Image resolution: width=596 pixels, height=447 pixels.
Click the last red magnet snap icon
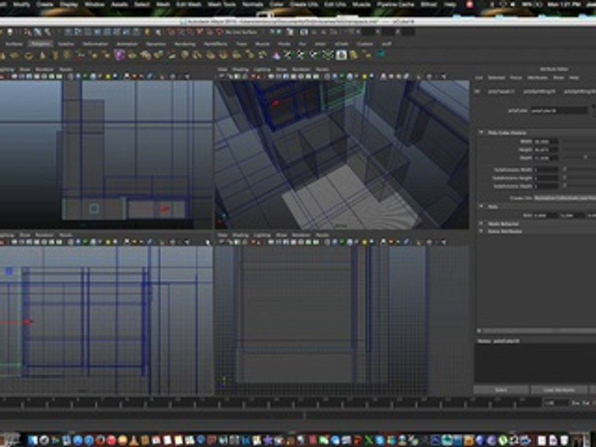219,32
